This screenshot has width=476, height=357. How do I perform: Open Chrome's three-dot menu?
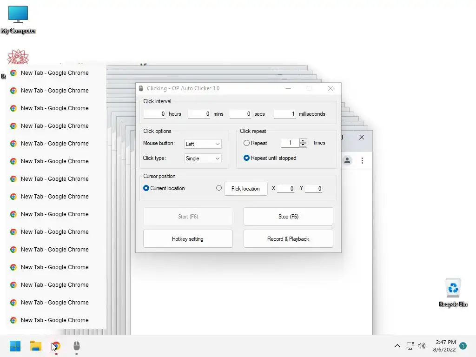tap(362, 160)
